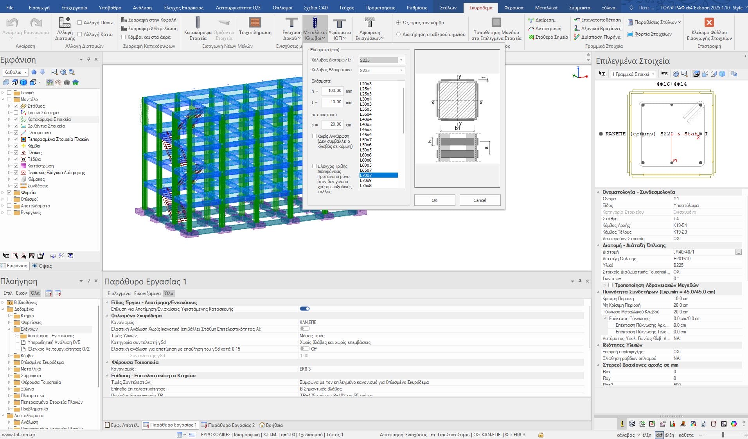Open the Χάλυβας Ελασμάτων S235 dropdown
This screenshot has height=439, width=748.
pyautogui.click(x=401, y=70)
